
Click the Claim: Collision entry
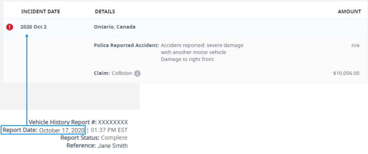pyautogui.click(x=113, y=73)
